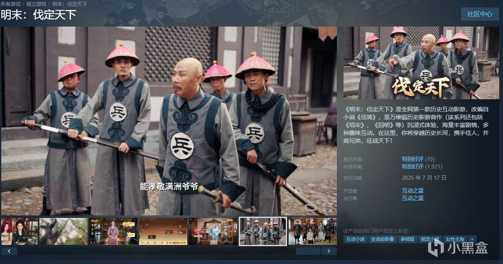Screen dimensions: 503x264
Task: Click the thumbnail strip scrollbar handle
Action: pyautogui.click(x=308, y=251)
